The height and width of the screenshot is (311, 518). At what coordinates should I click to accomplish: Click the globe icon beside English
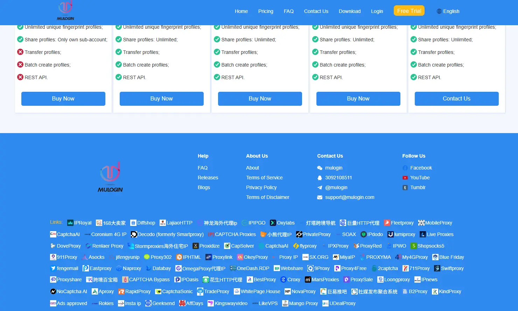[439, 11]
